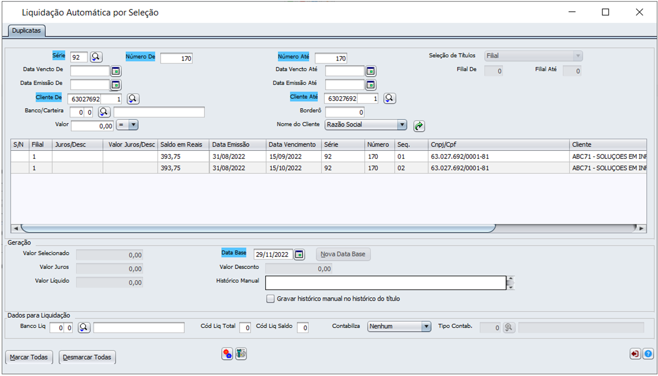Viewport: 658px width, 376px height.
Task: Click Seq. cell '01' in grid
Action: (x=411, y=156)
